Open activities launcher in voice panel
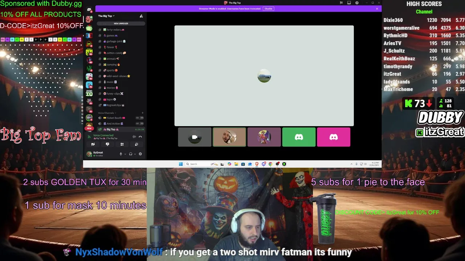Screen dimensions: 465x261 point(122,144)
